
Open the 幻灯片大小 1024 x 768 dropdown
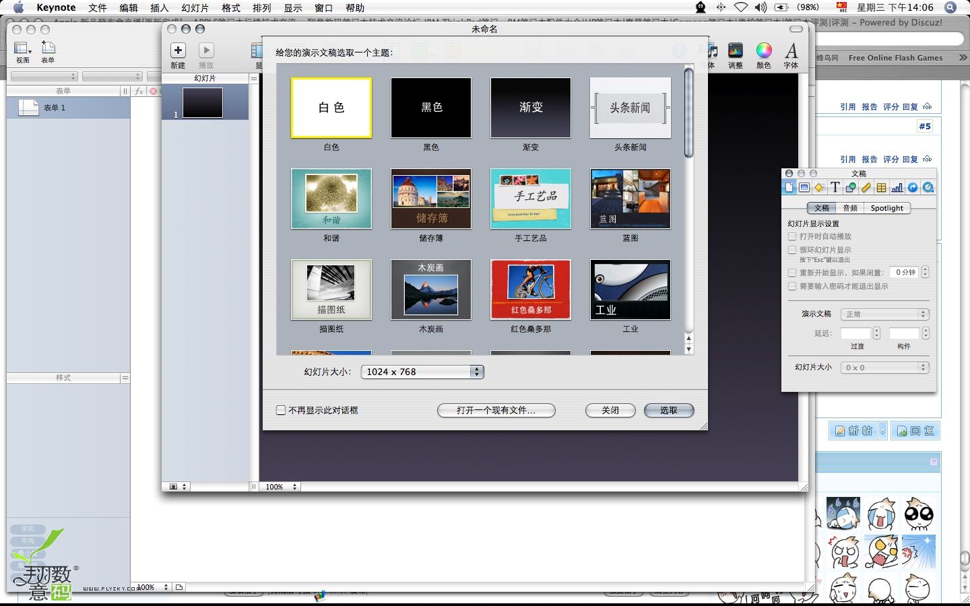422,372
